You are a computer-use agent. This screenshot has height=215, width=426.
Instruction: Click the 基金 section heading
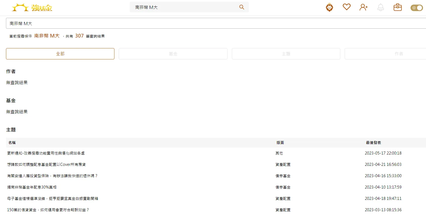click(11, 100)
